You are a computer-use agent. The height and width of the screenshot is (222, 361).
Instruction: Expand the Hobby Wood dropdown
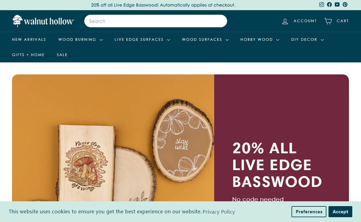point(260,40)
